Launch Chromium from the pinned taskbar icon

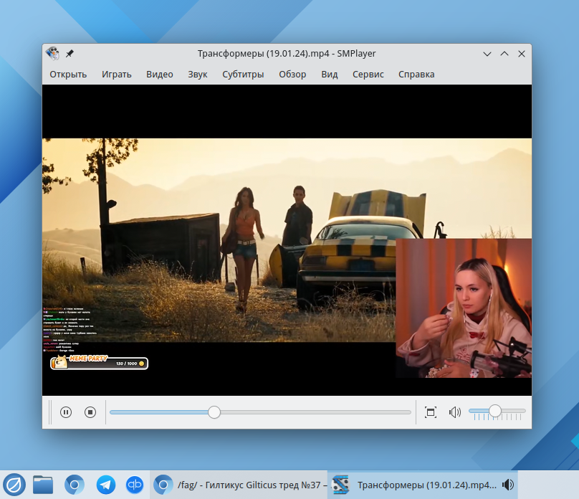coord(75,485)
